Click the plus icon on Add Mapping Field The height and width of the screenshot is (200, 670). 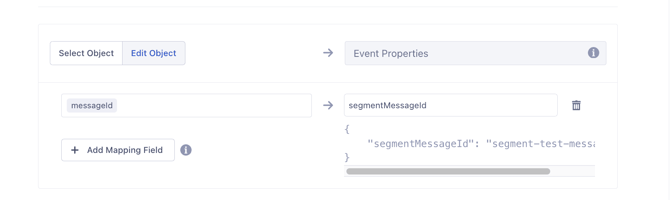75,150
